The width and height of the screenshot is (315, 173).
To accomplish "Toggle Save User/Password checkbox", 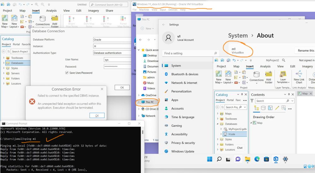I will (x=67, y=73).
